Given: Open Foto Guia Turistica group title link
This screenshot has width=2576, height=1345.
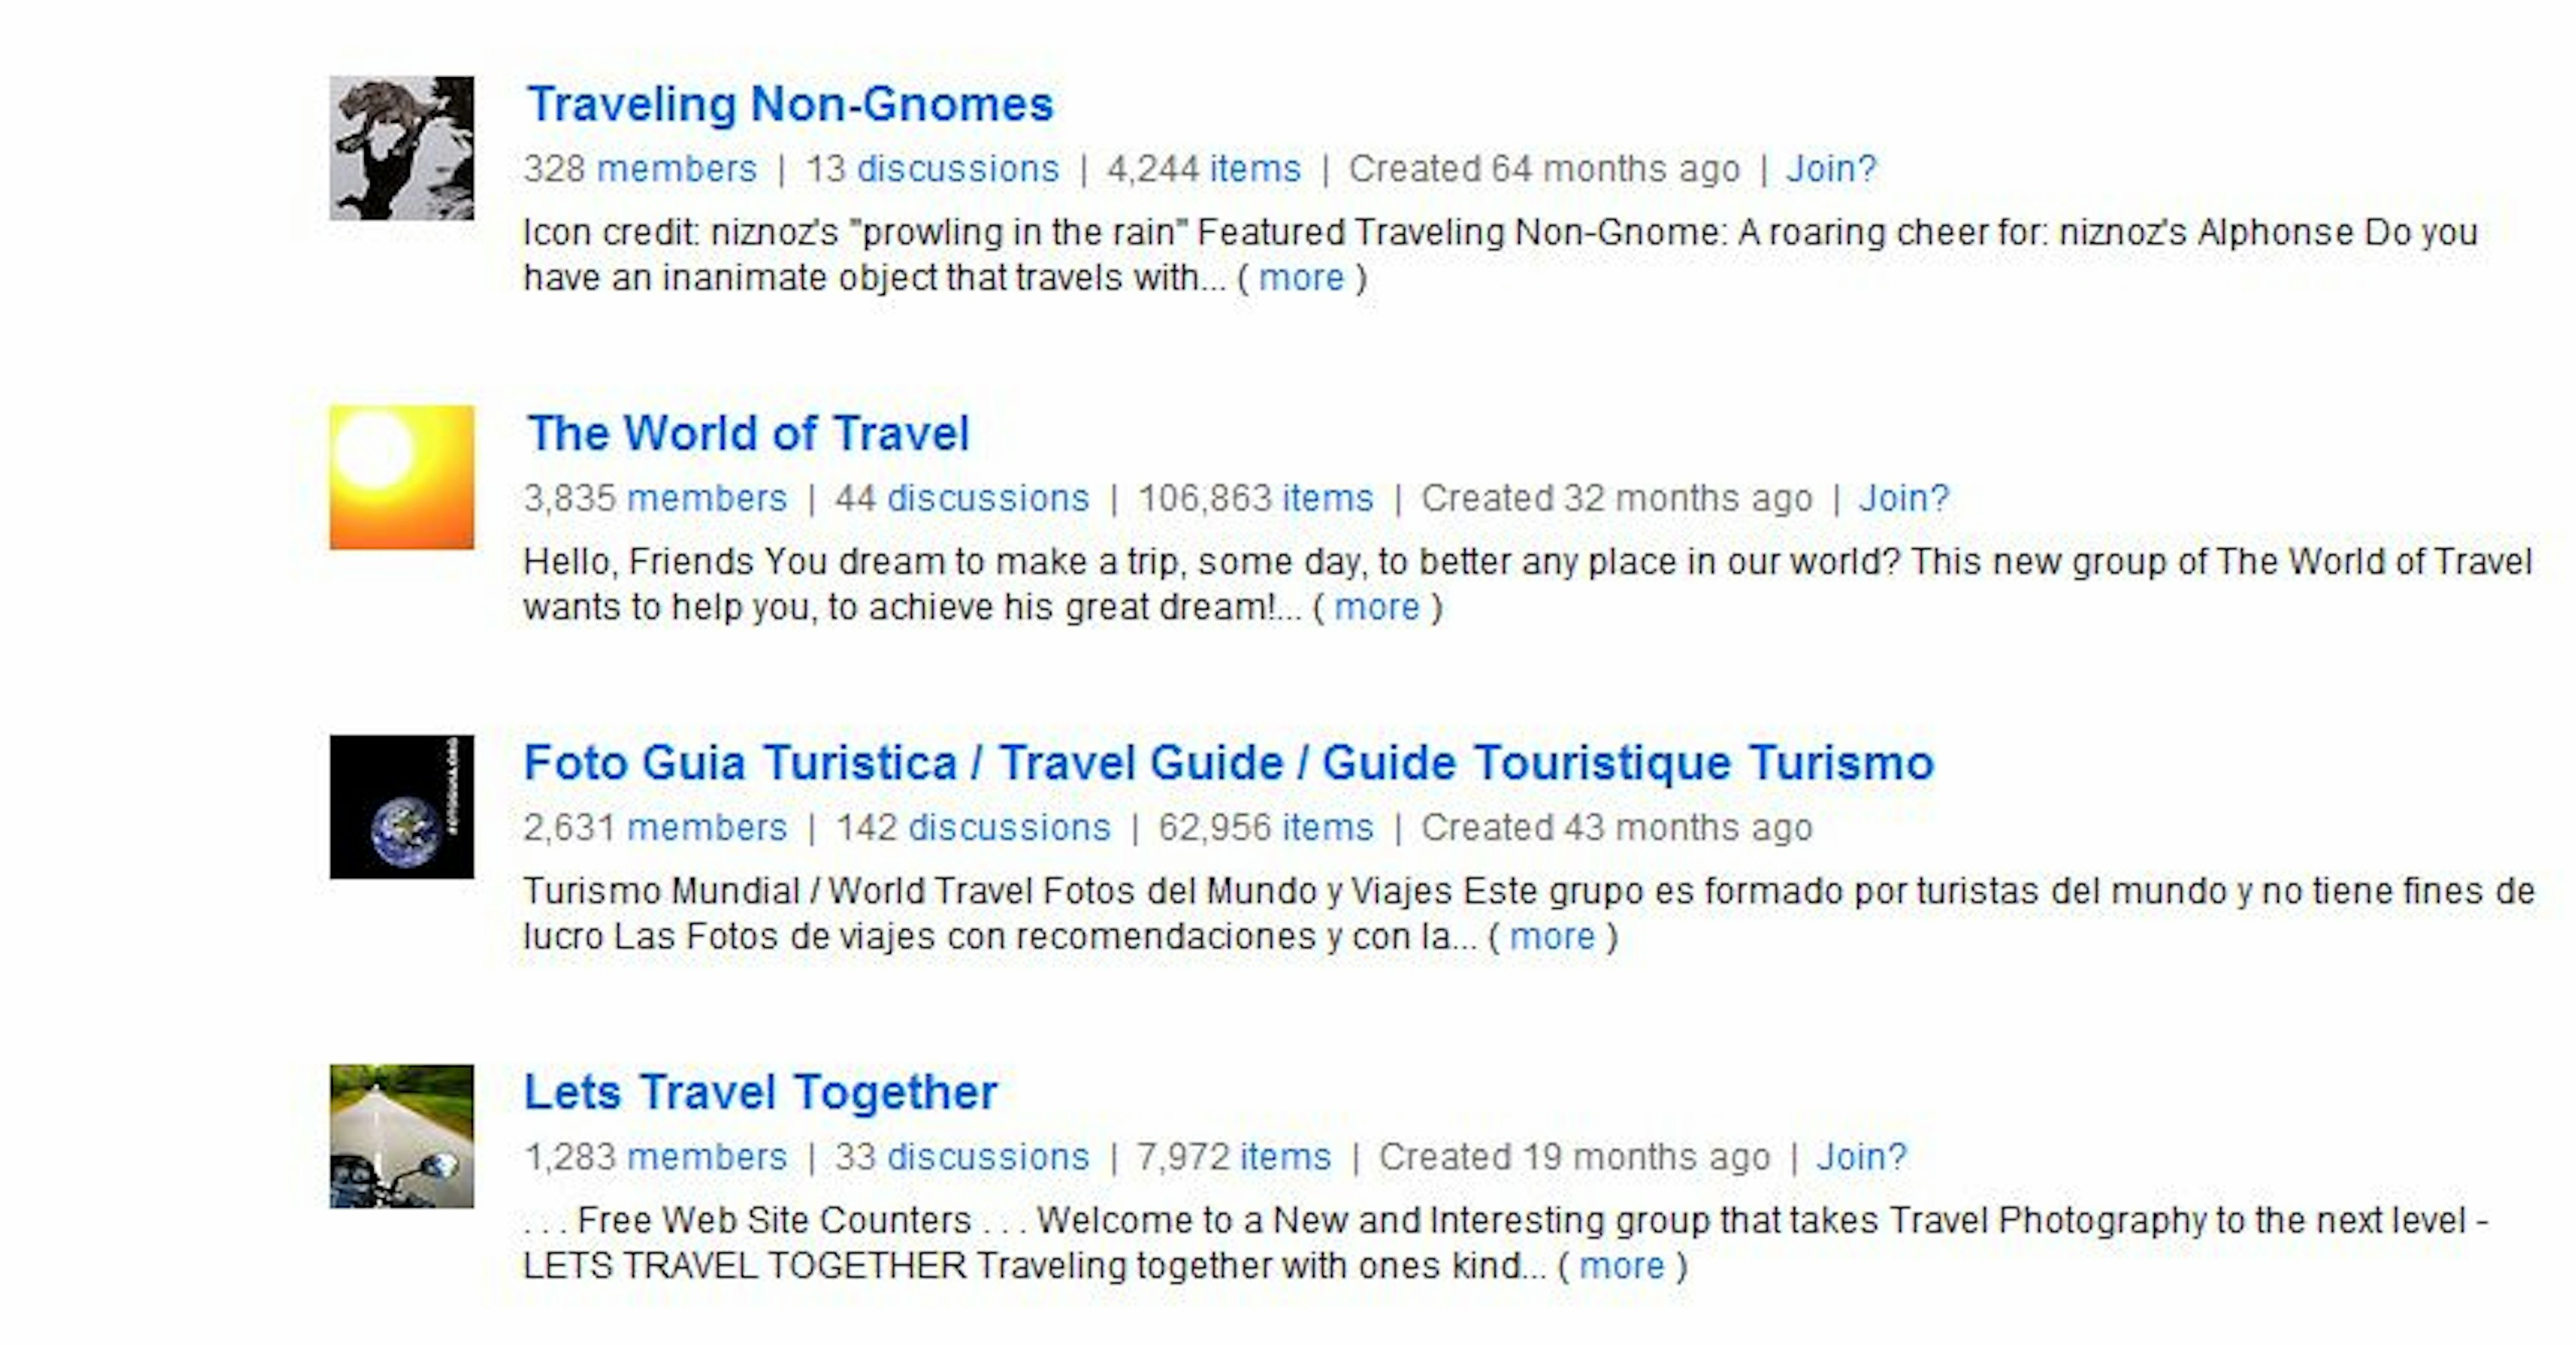Looking at the screenshot, I should click(1228, 764).
